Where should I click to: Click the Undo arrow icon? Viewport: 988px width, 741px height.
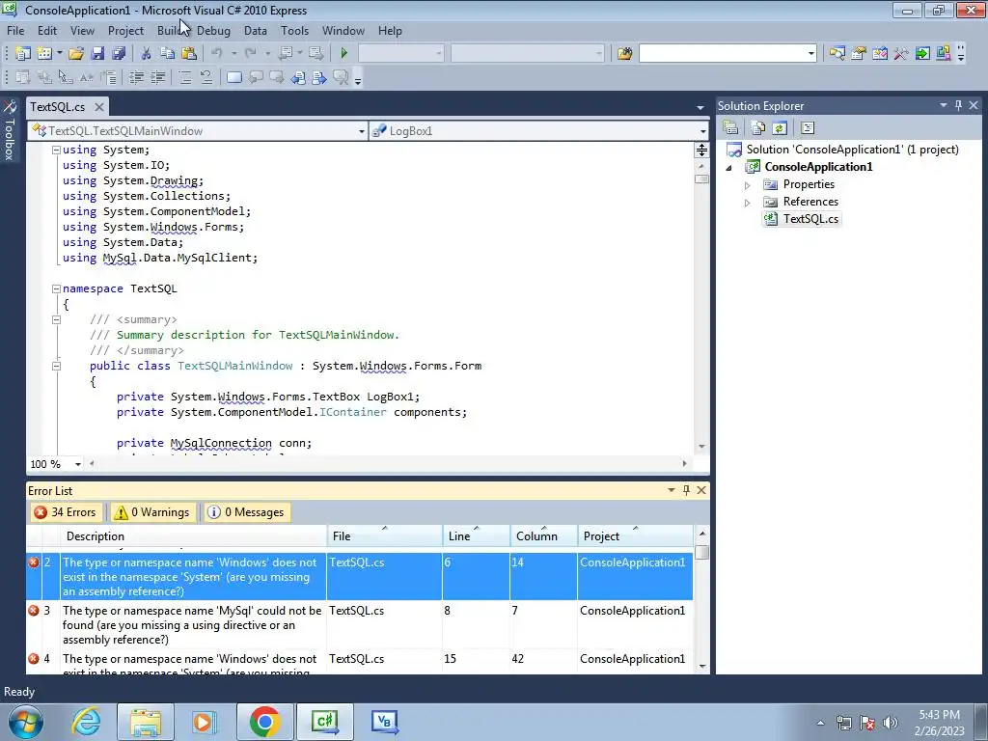pos(217,54)
